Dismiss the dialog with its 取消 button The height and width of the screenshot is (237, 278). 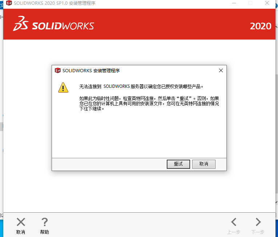click(204, 164)
